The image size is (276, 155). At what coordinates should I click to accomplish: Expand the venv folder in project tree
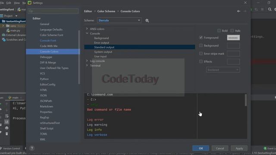(3, 26)
